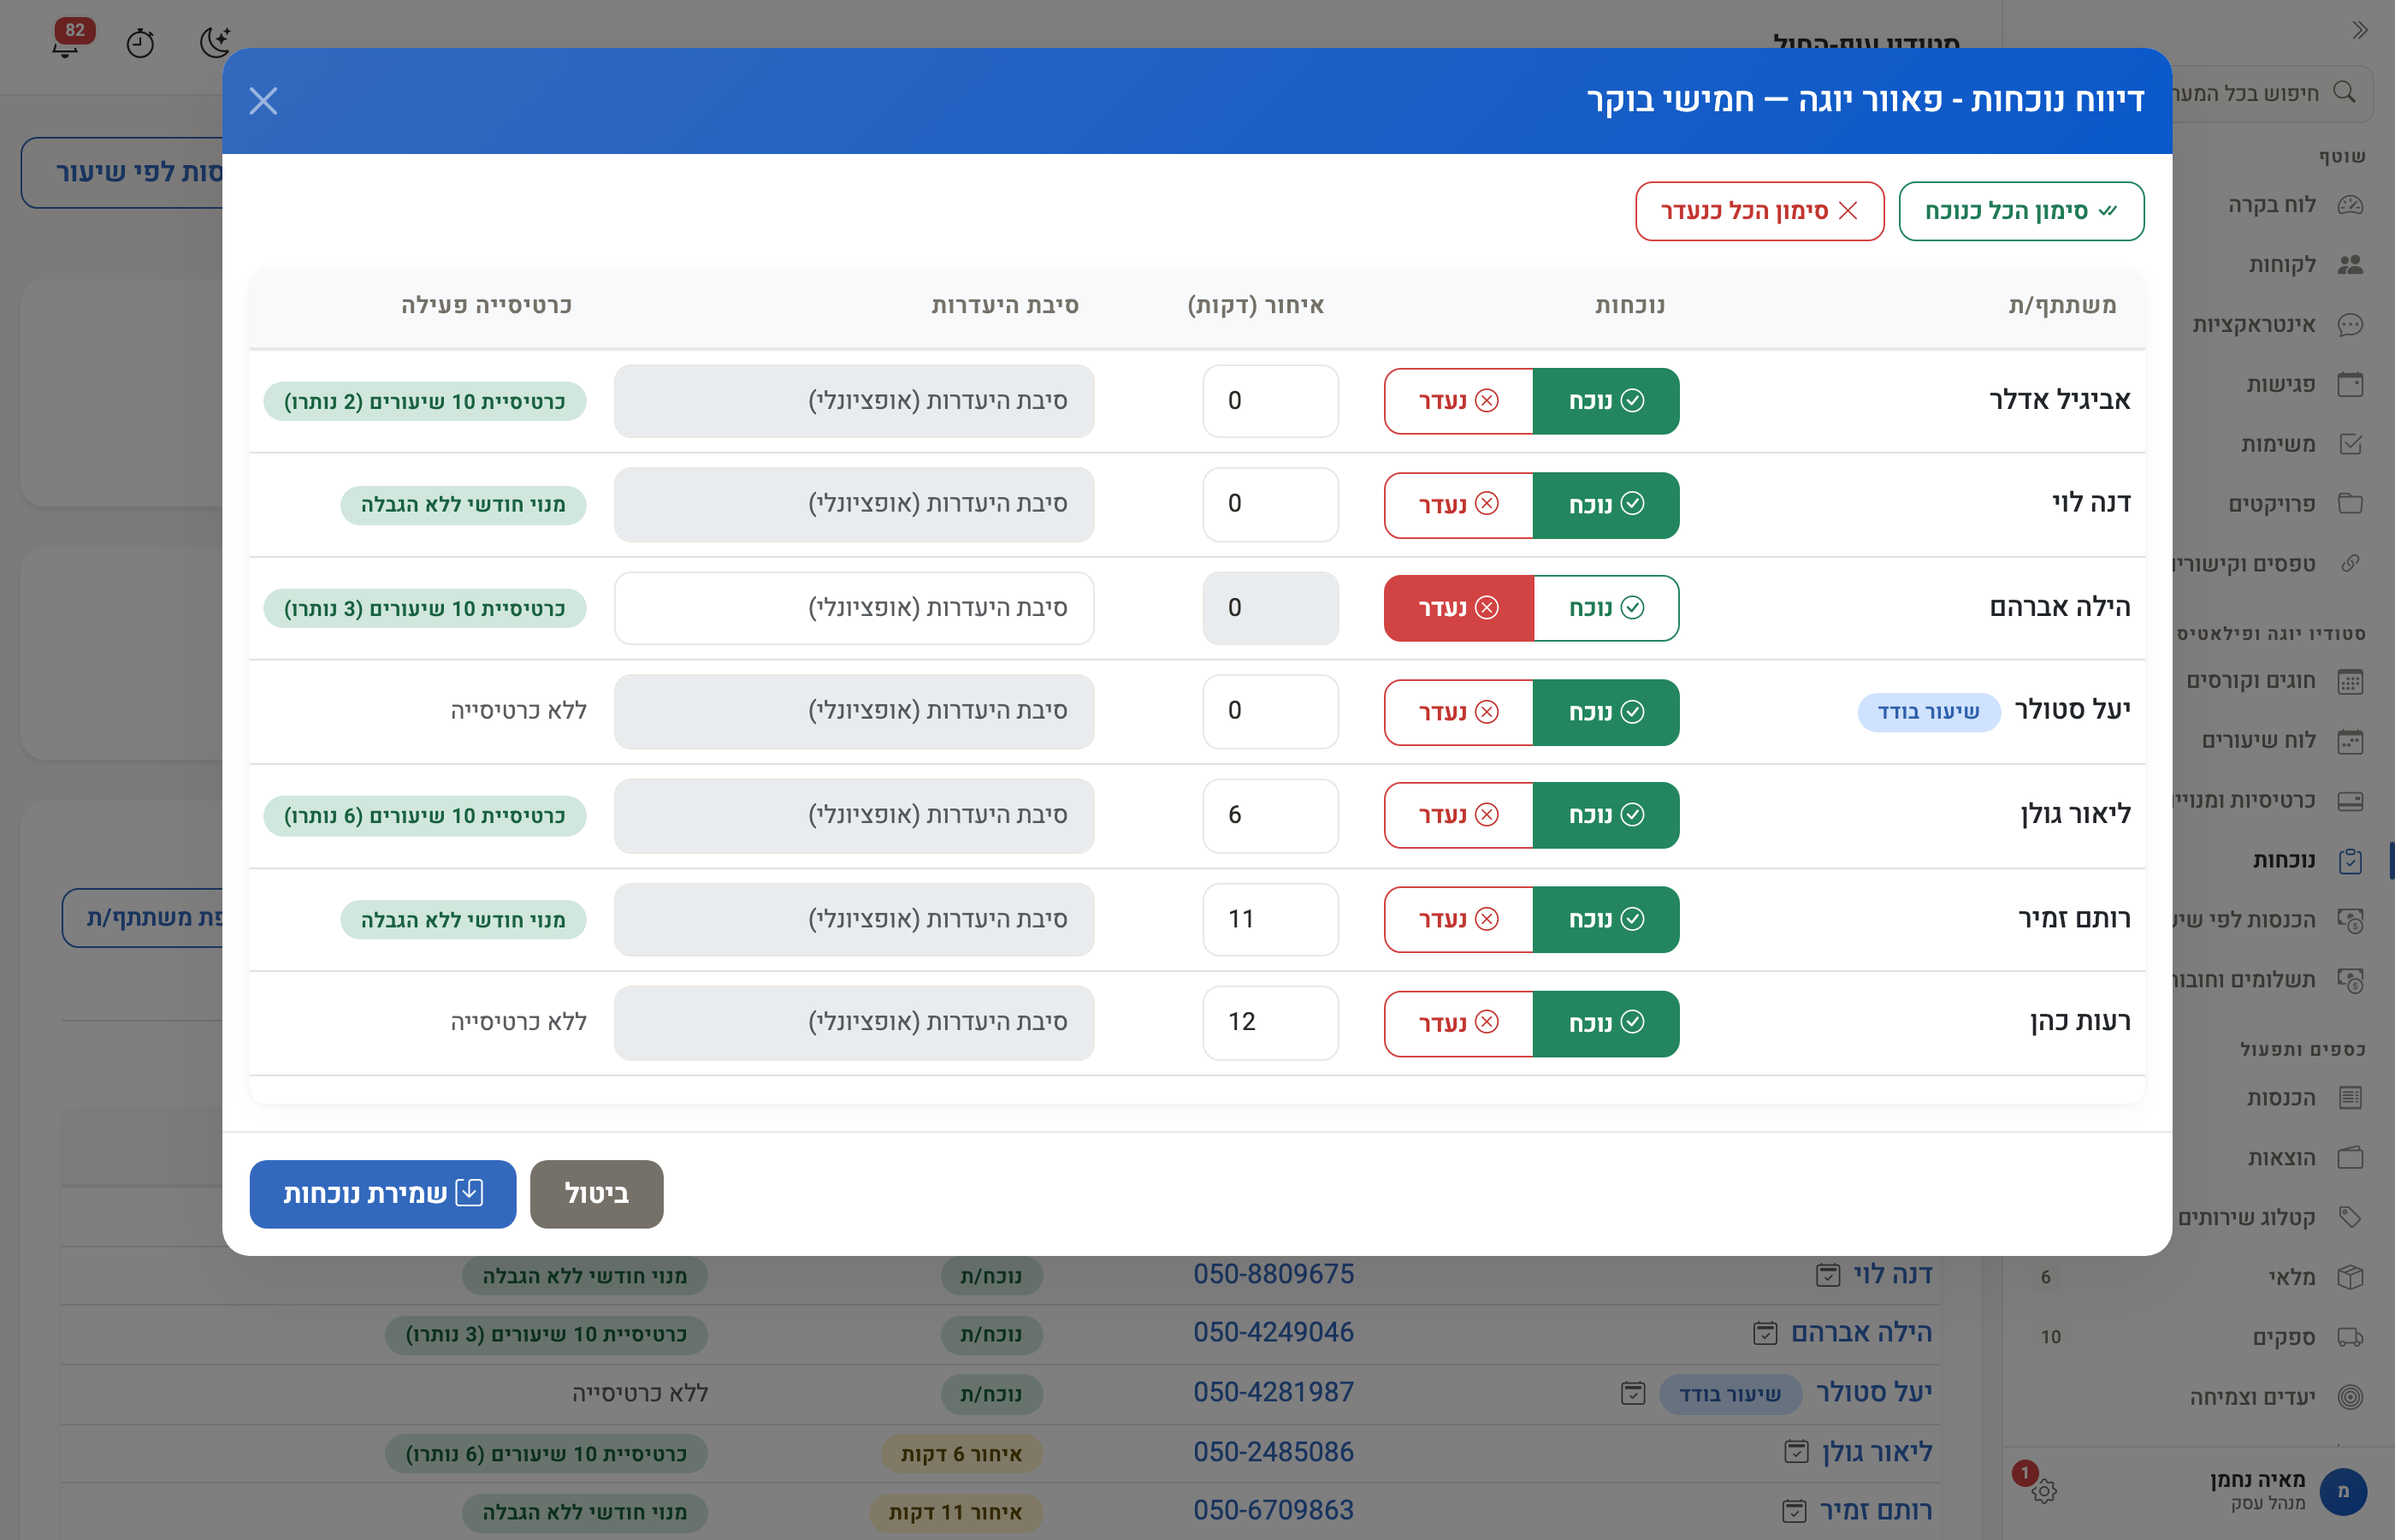Open the timer stopwatch icon
The width and height of the screenshot is (2395, 1540).
[x=140, y=44]
